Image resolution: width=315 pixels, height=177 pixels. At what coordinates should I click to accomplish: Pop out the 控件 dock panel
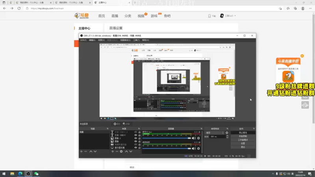coord(254,129)
